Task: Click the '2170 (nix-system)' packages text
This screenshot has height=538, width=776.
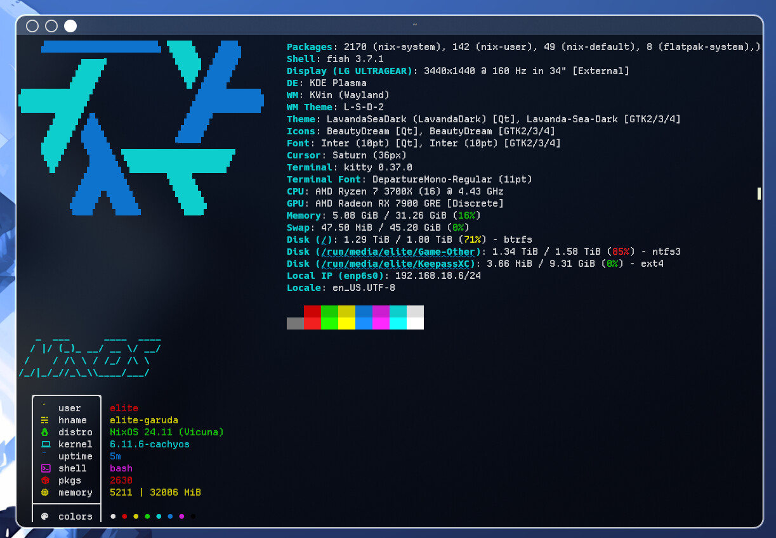Action: point(392,47)
